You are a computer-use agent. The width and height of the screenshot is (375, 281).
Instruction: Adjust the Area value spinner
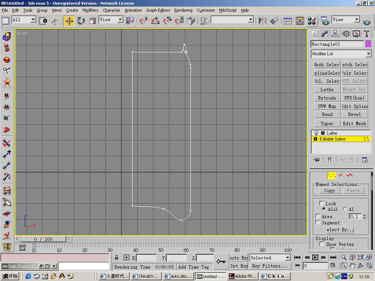tap(364, 216)
